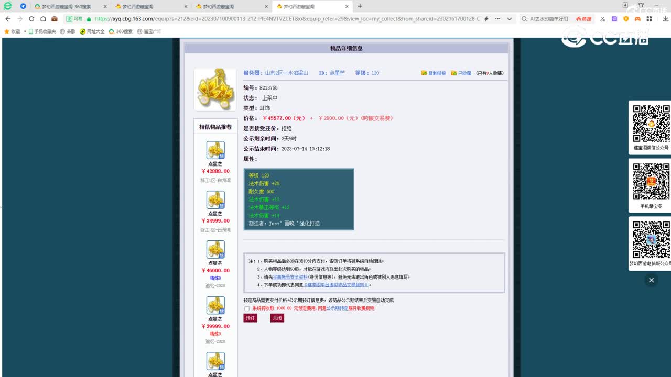Open a new browser tab
The image size is (671, 377).
coord(360,6)
